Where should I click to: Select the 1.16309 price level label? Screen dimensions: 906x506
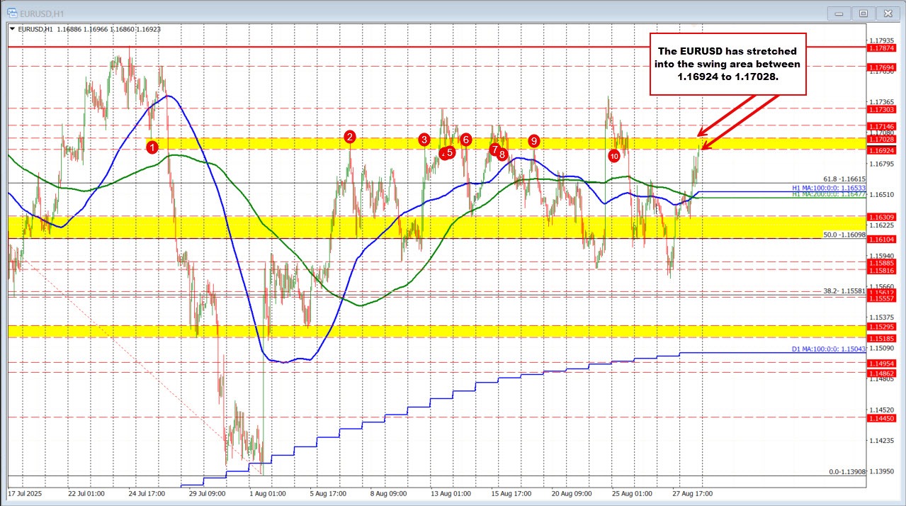(x=881, y=216)
